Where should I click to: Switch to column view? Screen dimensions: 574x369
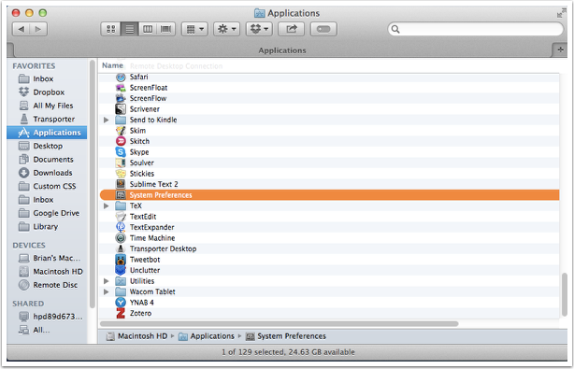[x=148, y=29]
